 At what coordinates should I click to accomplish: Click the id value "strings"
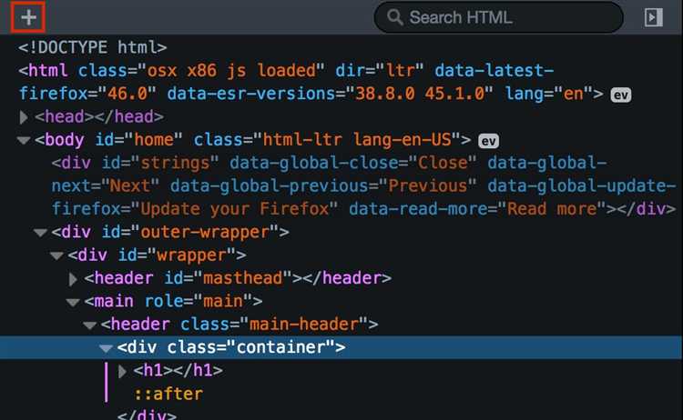pos(175,163)
